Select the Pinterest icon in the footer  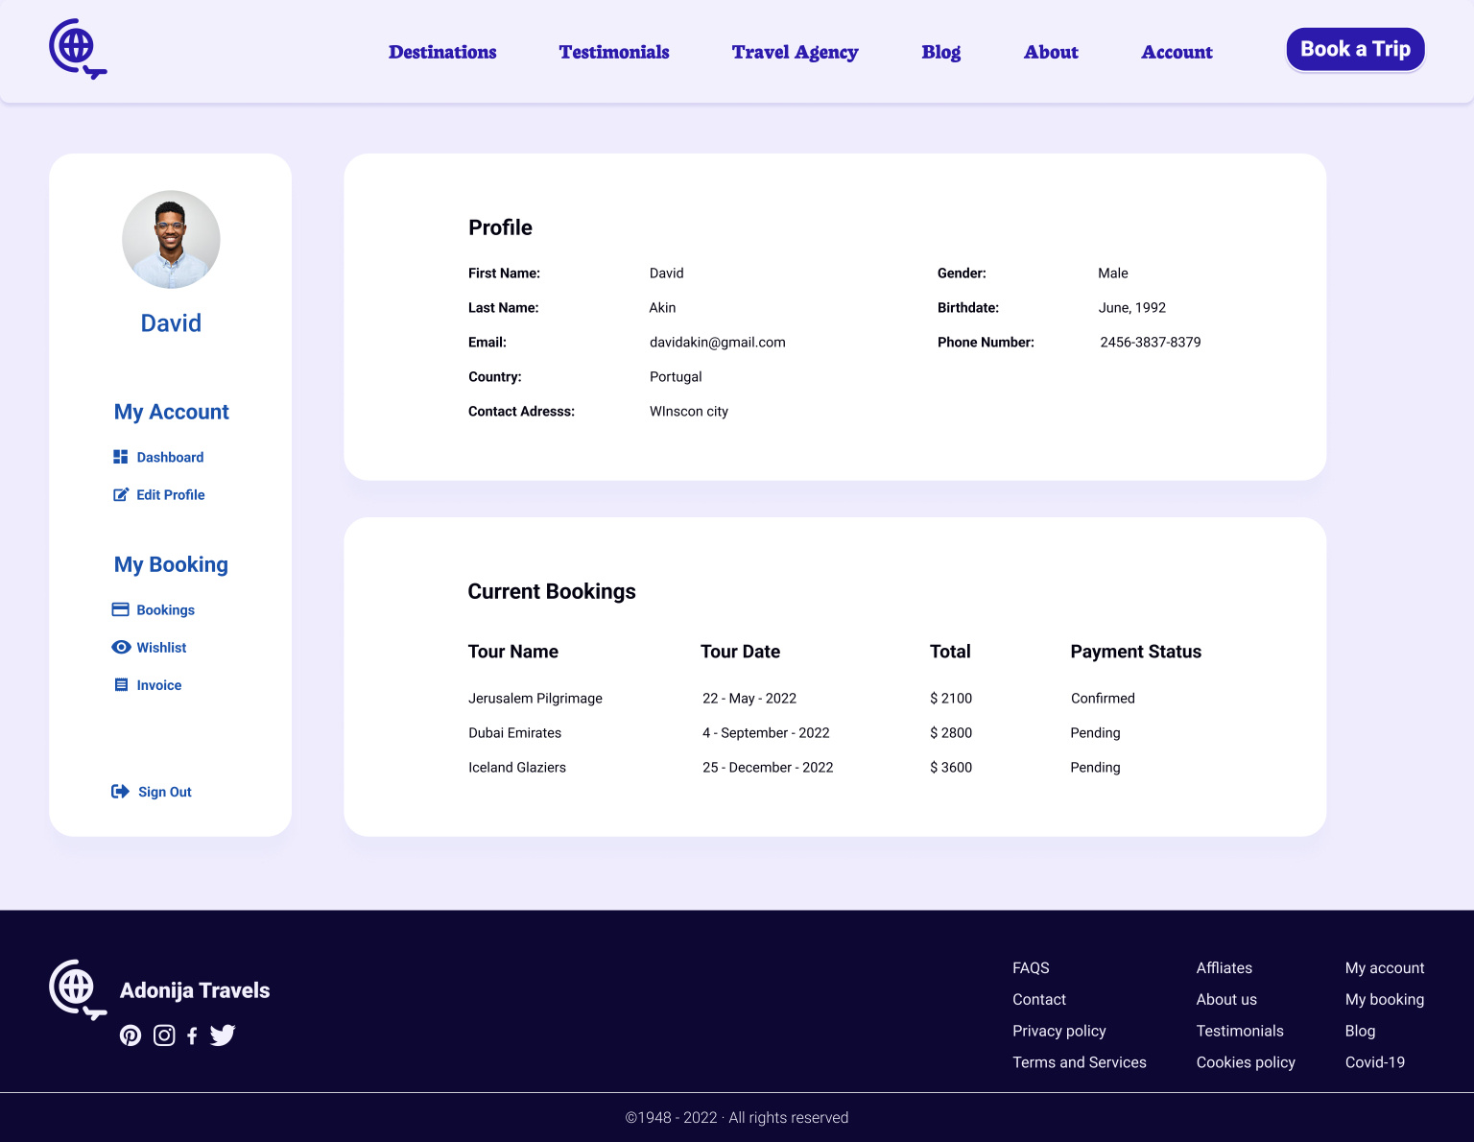point(130,1035)
